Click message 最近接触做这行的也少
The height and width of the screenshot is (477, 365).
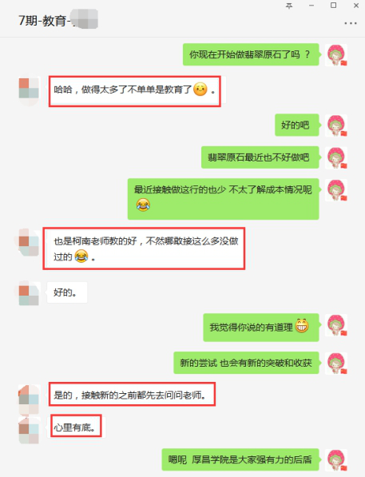click(x=224, y=199)
